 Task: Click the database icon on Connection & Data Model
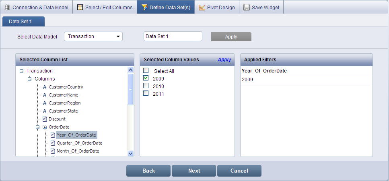click(x=7, y=7)
